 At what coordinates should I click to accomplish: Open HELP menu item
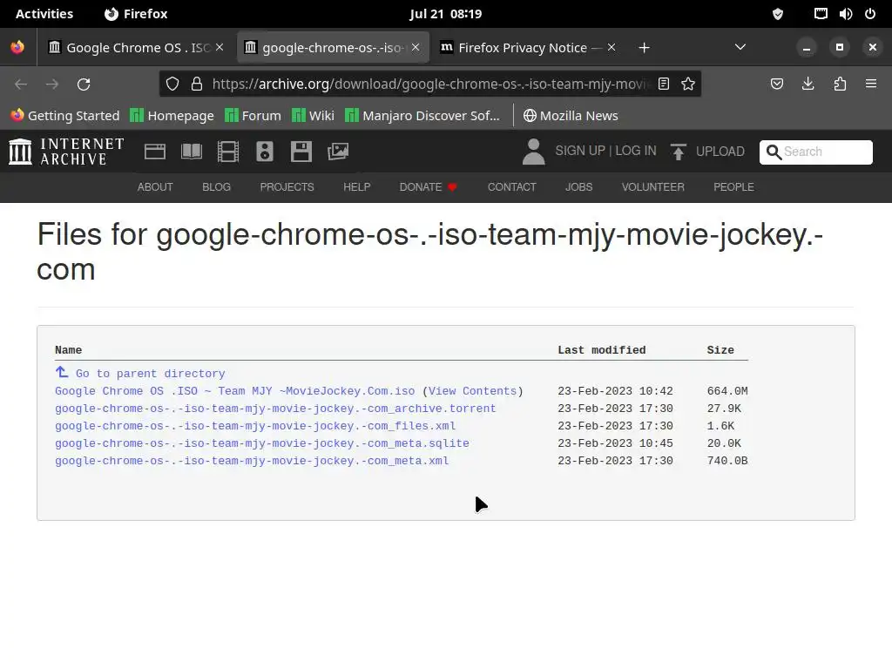(x=356, y=187)
